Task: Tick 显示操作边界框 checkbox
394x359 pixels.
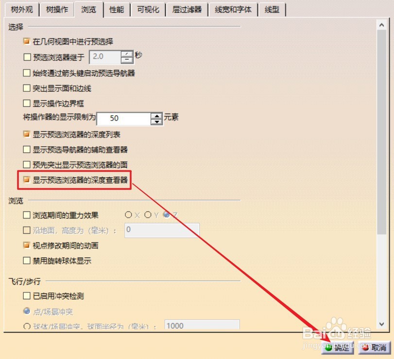Action: (x=27, y=103)
